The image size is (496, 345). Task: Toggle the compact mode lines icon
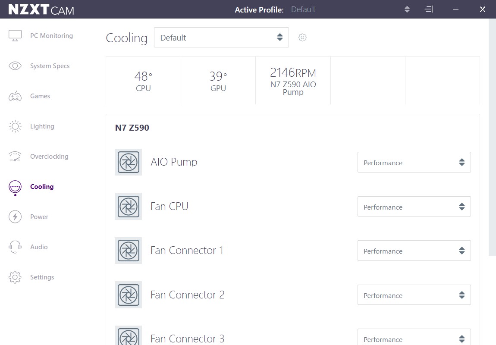point(429,9)
